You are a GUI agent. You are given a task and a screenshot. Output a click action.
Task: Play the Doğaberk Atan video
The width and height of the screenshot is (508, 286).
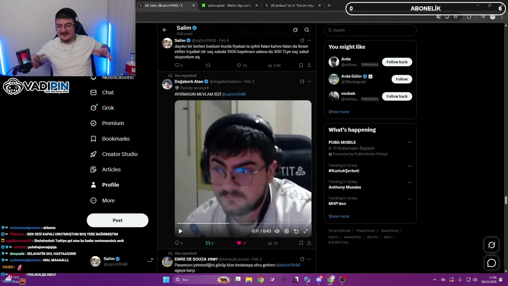click(181, 231)
